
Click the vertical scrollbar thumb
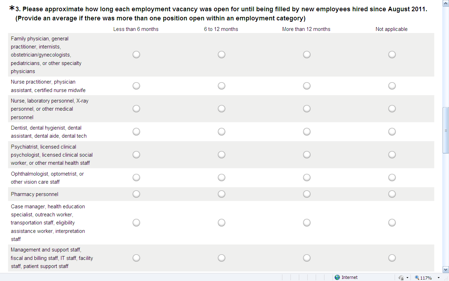coord(446,130)
